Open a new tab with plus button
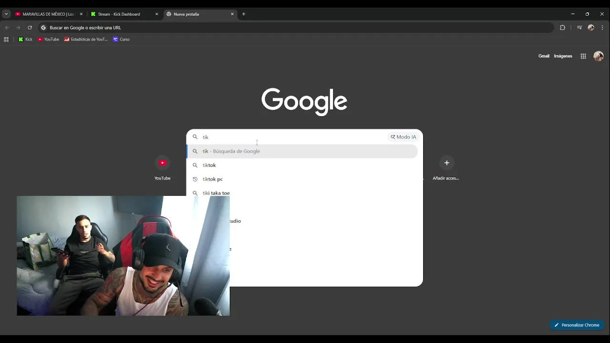The image size is (610, 343). point(244,14)
